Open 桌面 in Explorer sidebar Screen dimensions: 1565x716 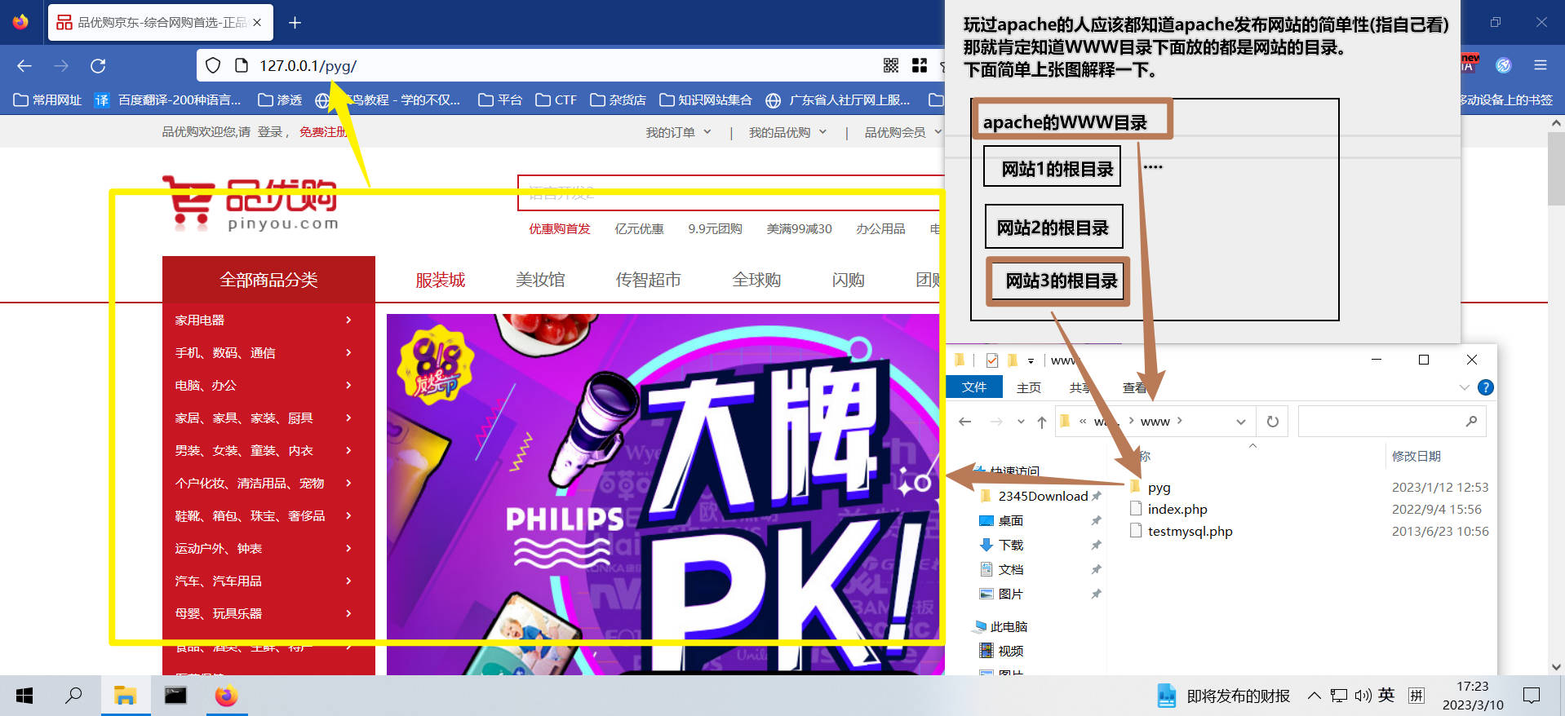(x=1002, y=520)
